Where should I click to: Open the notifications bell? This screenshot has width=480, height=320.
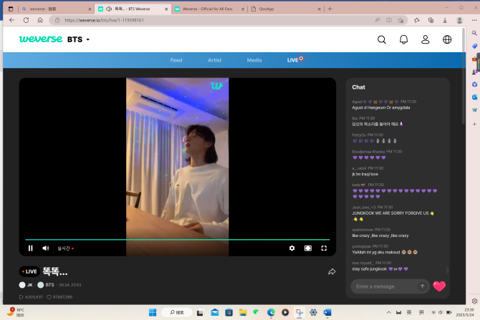coord(403,40)
